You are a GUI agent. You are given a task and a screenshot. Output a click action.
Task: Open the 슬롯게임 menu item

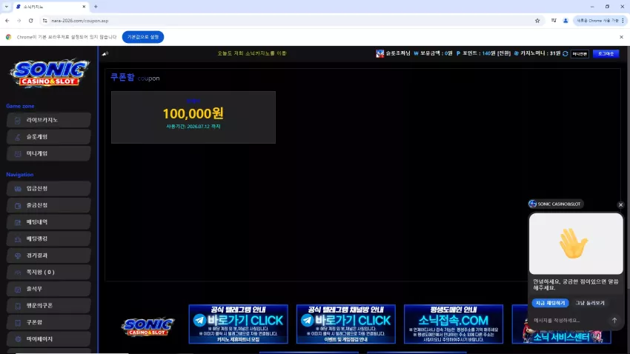[49, 137]
